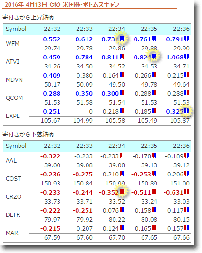Select the ATVI symbol
Viewport: 202px width, 253px height.
pos(12,62)
